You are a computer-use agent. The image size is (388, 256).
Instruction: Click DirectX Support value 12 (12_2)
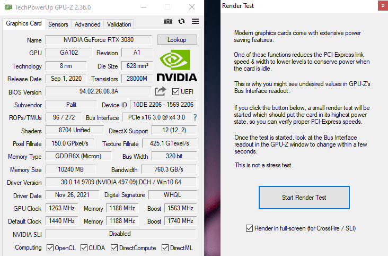tap(174, 130)
